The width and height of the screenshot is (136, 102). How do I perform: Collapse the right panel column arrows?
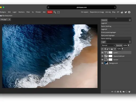116,18
